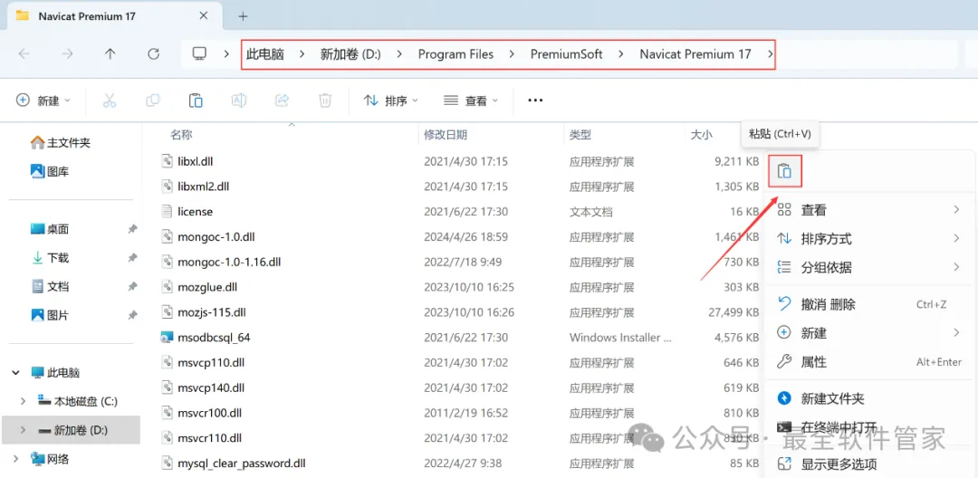978x478 pixels.
Task: Refresh the current folder view
Action: [153, 54]
